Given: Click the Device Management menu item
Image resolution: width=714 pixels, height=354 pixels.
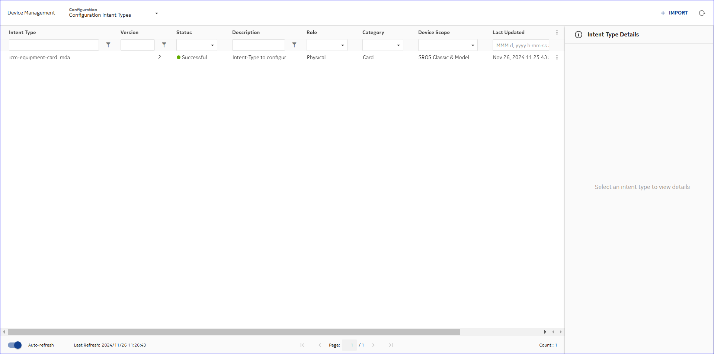Looking at the screenshot, I should coord(31,13).
